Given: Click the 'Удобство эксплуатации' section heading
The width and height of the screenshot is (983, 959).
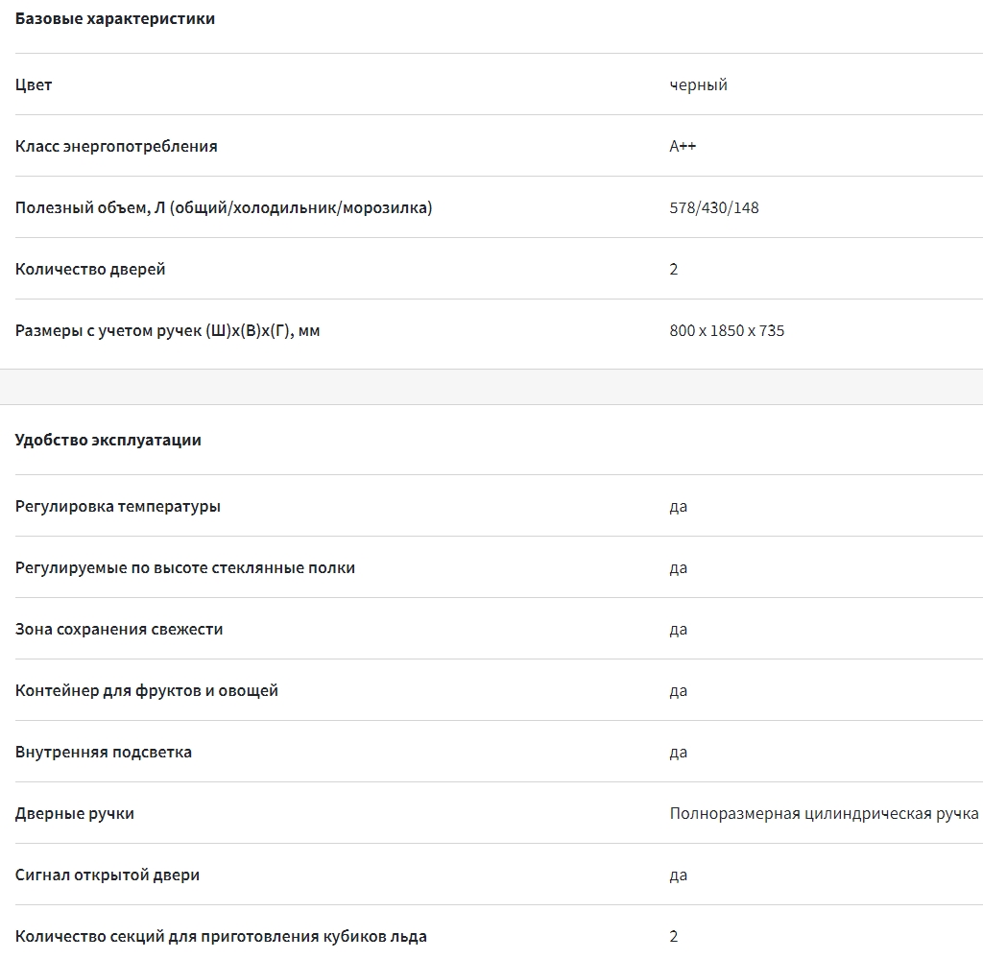Looking at the screenshot, I should click(x=108, y=441).
